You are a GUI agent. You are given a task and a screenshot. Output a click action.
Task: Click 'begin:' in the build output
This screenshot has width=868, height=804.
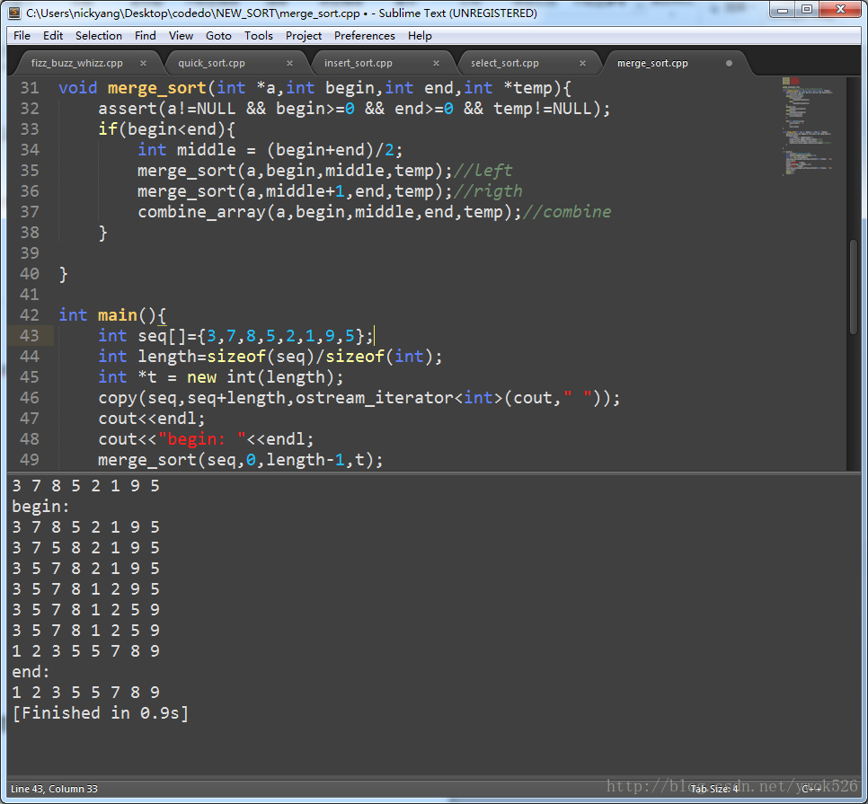point(40,507)
